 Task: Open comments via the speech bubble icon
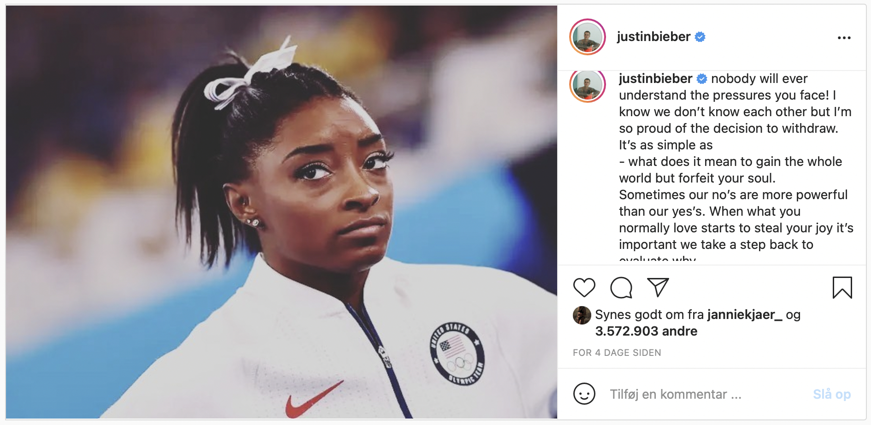point(621,288)
